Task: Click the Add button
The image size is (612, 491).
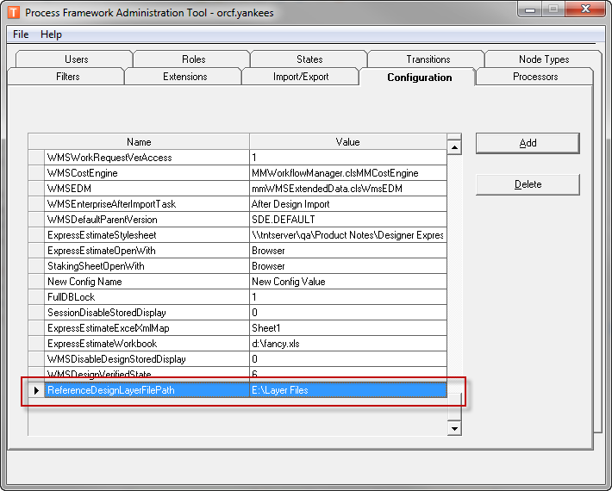Action: point(528,143)
